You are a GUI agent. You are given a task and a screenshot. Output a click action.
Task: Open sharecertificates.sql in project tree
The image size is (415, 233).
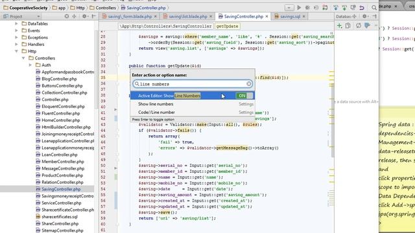(60, 216)
